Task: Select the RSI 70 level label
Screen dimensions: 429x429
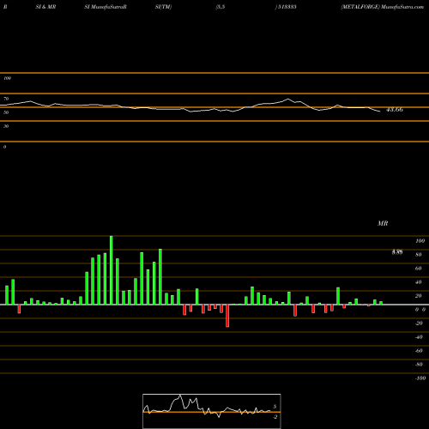Action: 6,99
